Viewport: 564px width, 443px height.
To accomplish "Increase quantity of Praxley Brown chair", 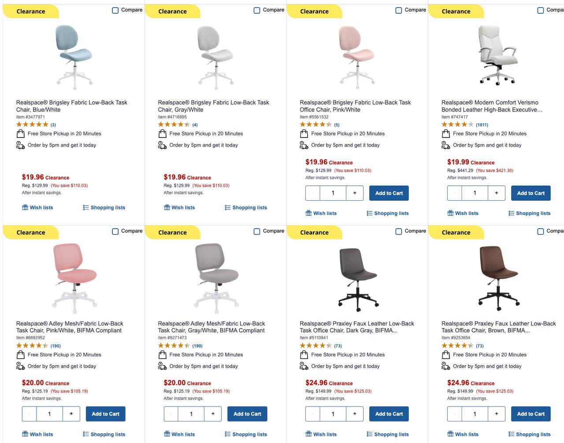I will [497, 414].
